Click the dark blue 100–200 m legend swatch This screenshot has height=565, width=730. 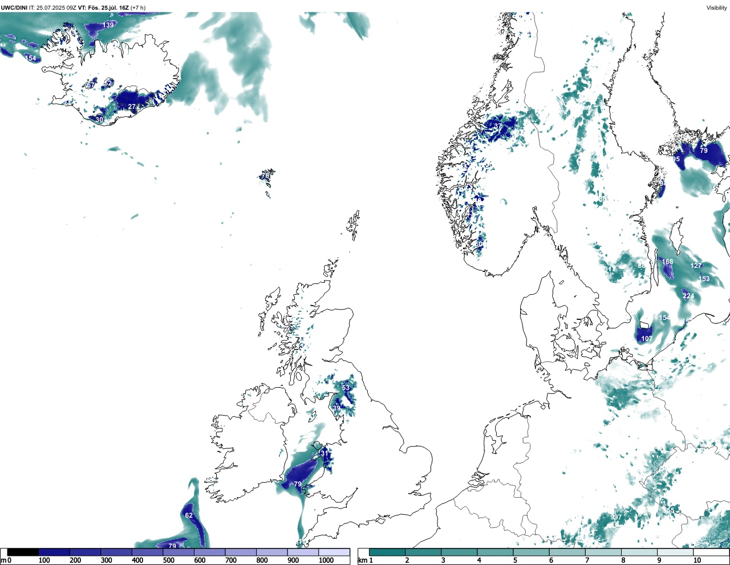tap(54, 552)
